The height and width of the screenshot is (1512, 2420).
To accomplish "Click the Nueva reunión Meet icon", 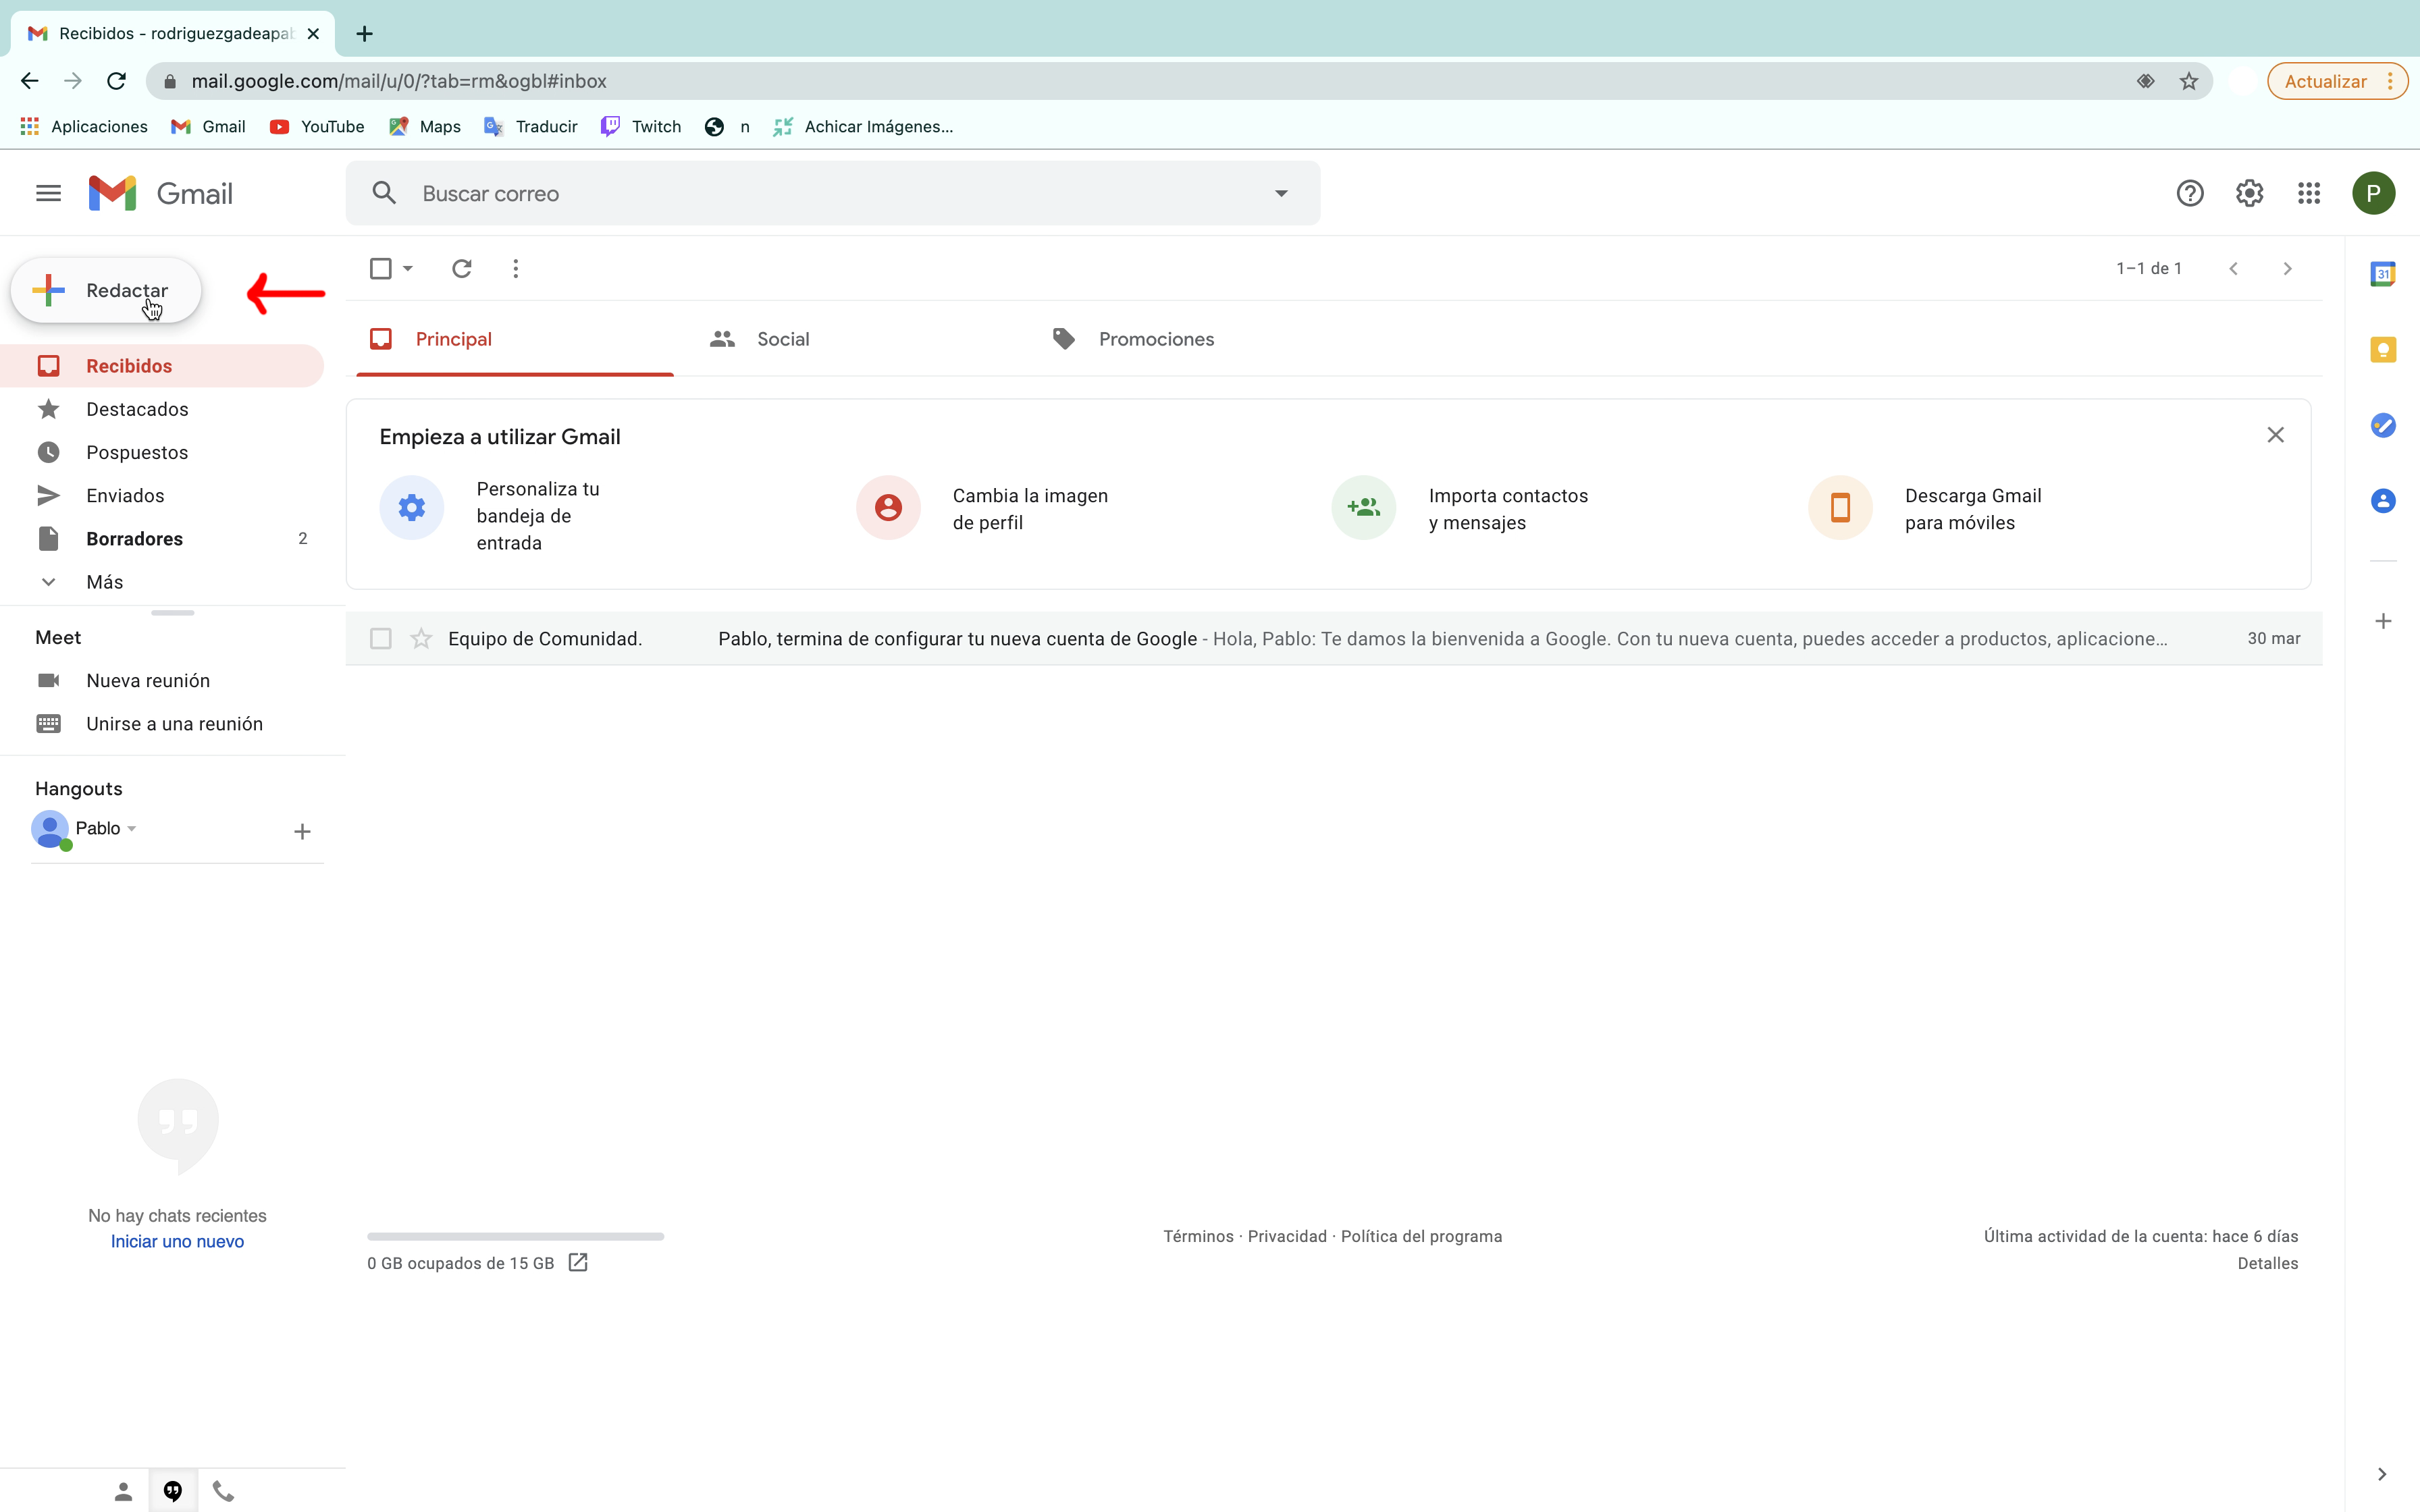I will click(49, 679).
